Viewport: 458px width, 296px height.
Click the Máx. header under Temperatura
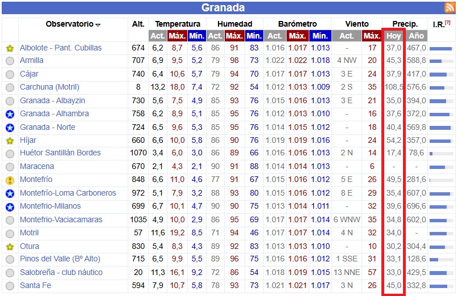[x=177, y=36]
